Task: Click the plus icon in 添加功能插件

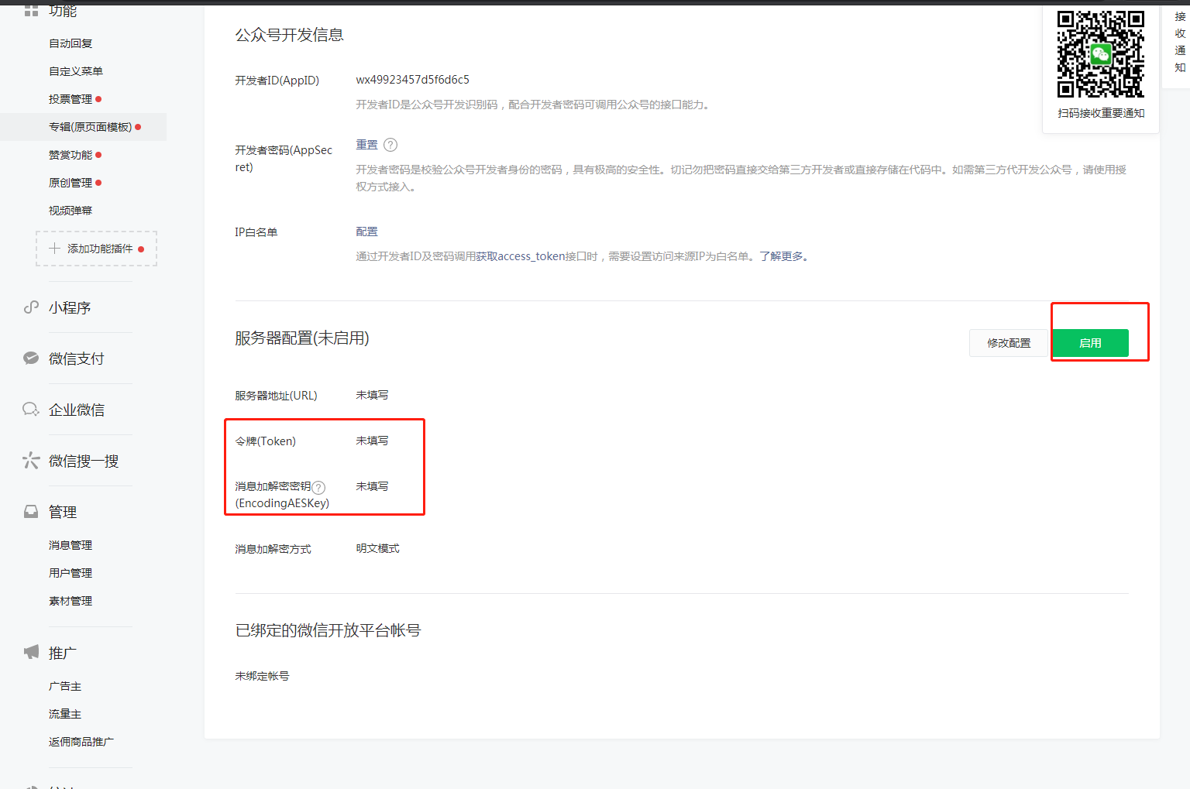Action: 54,249
